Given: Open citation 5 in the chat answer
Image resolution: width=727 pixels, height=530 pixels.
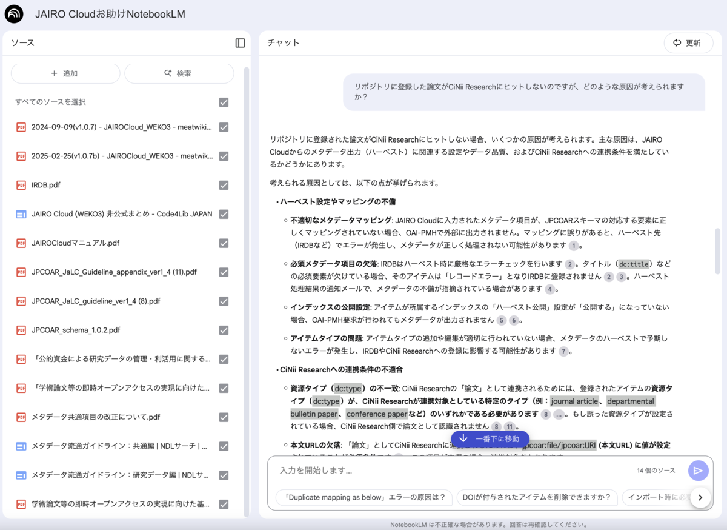Looking at the screenshot, I should [502, 320].
